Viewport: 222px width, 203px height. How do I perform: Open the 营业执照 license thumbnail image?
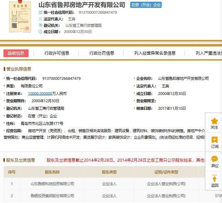click(x=19, y=17)
